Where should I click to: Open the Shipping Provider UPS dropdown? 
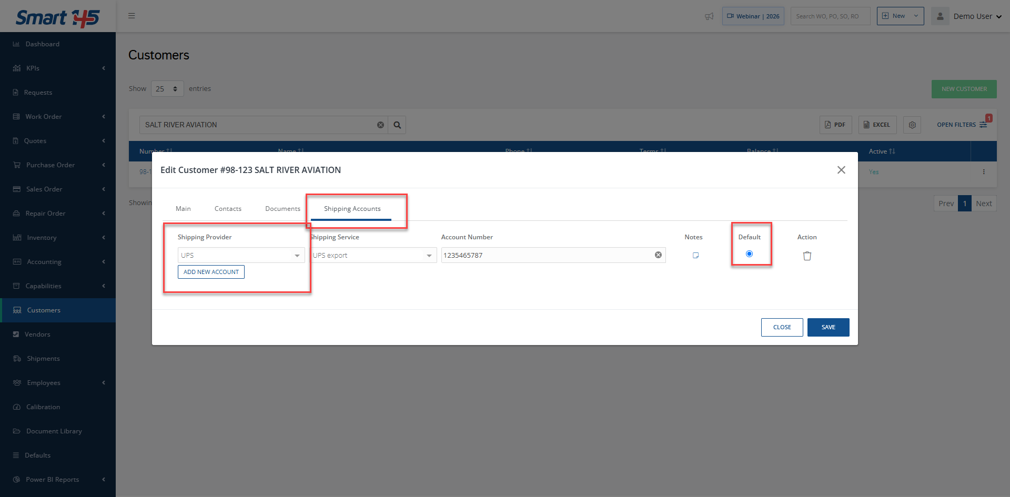pyautogui.click(x=241, y=255)
